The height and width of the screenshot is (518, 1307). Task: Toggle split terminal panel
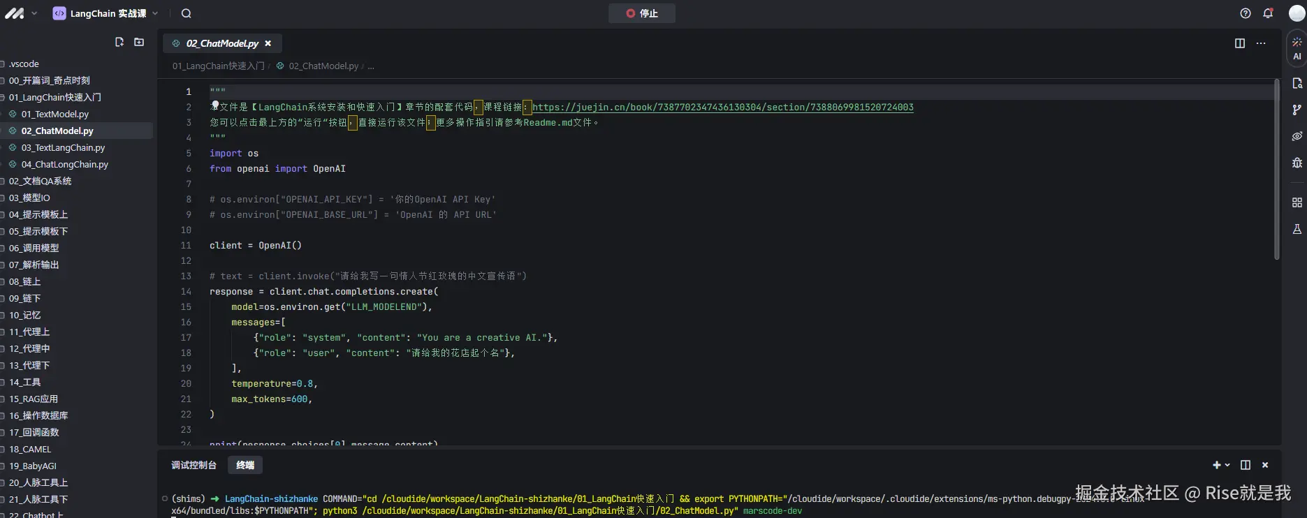(1245, 465)
